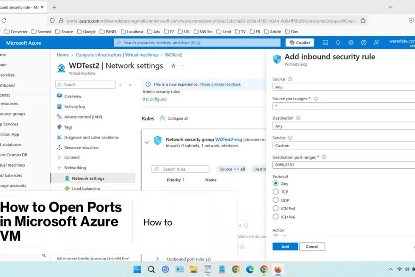Open Windows taskbar search
Screen dimensions: 415x277
click(x=151, y=269)
